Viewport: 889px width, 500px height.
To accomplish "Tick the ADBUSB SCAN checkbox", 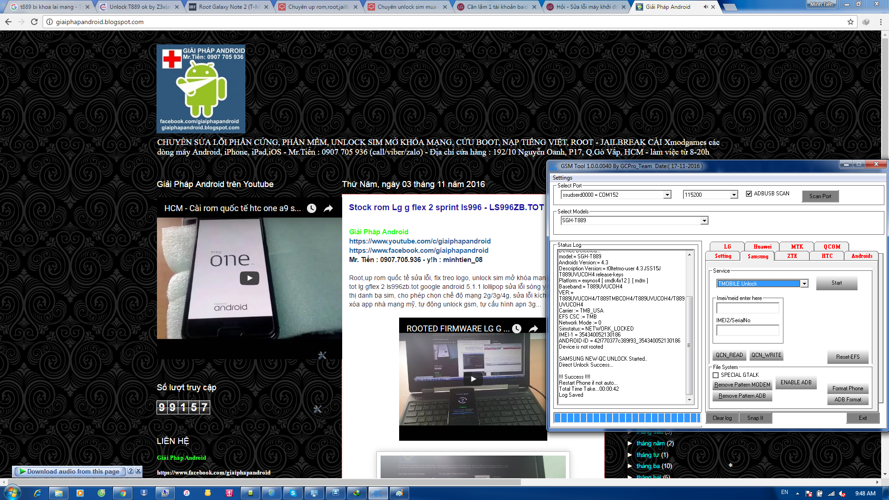I will [749, 194].
